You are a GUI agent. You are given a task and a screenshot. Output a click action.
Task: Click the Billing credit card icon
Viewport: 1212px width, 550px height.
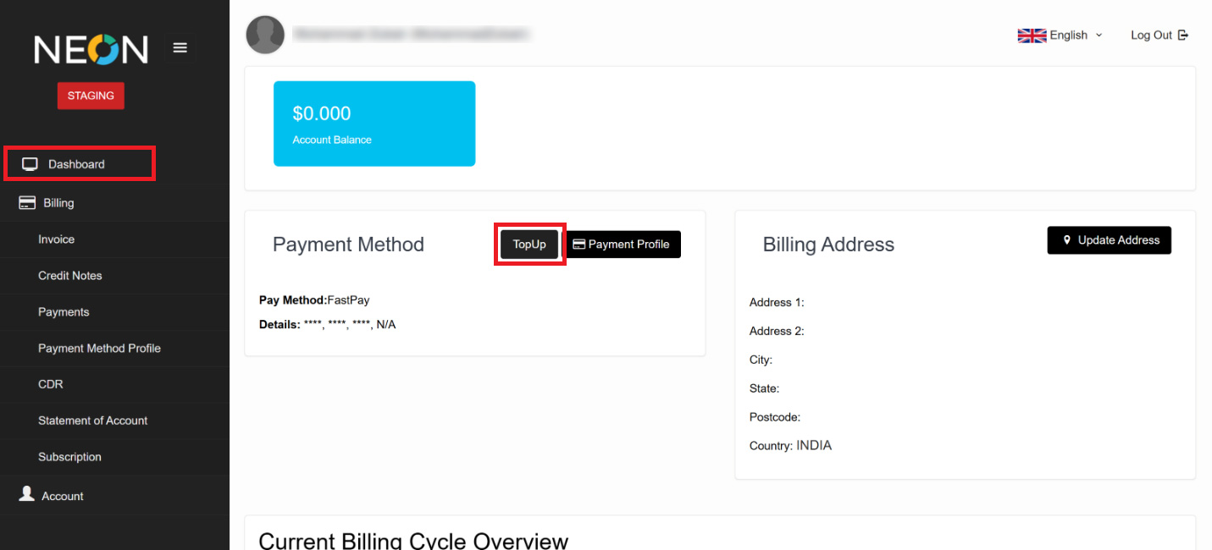click(x=27, y=203)
